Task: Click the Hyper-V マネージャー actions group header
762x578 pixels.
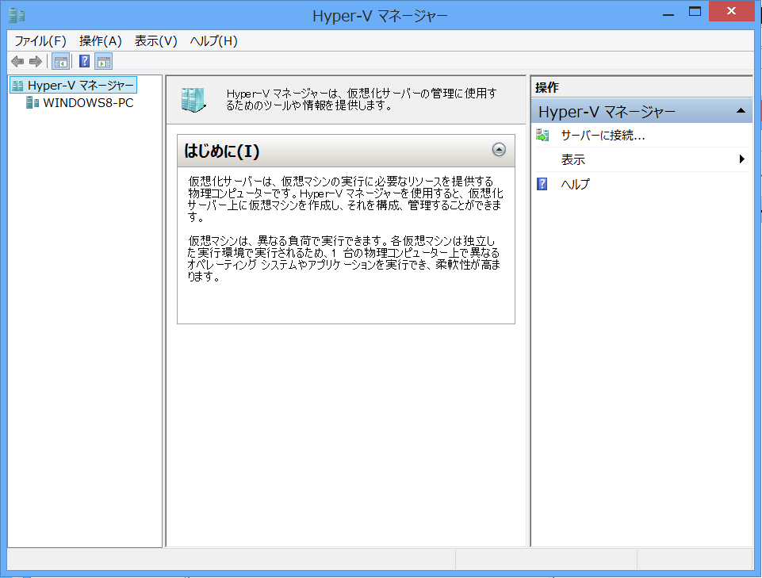Action: pyautogui.click(x=641, y=111)
